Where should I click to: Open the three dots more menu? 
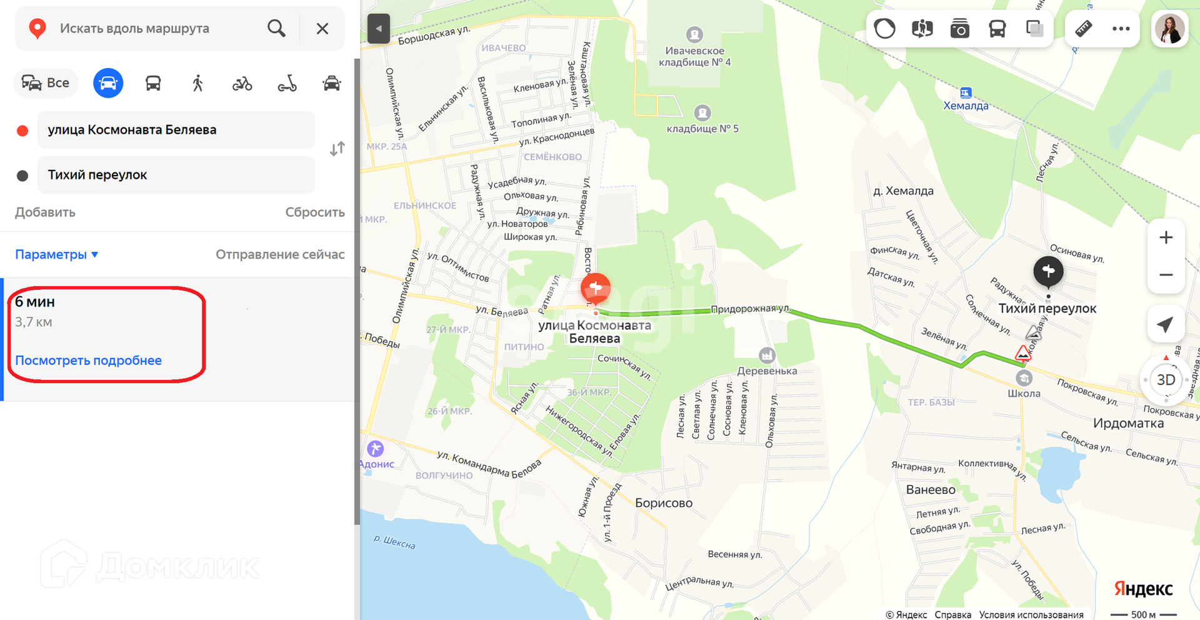point(1121,29)
